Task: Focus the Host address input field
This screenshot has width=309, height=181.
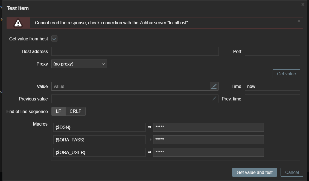Action: click(x=135, y=51)
